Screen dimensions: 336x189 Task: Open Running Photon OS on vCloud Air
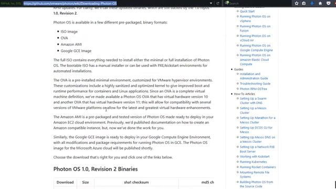(x=255, y=38)
